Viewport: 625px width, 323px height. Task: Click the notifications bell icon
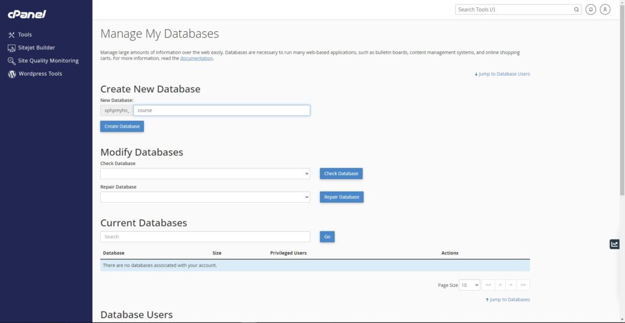pos(591,10)
